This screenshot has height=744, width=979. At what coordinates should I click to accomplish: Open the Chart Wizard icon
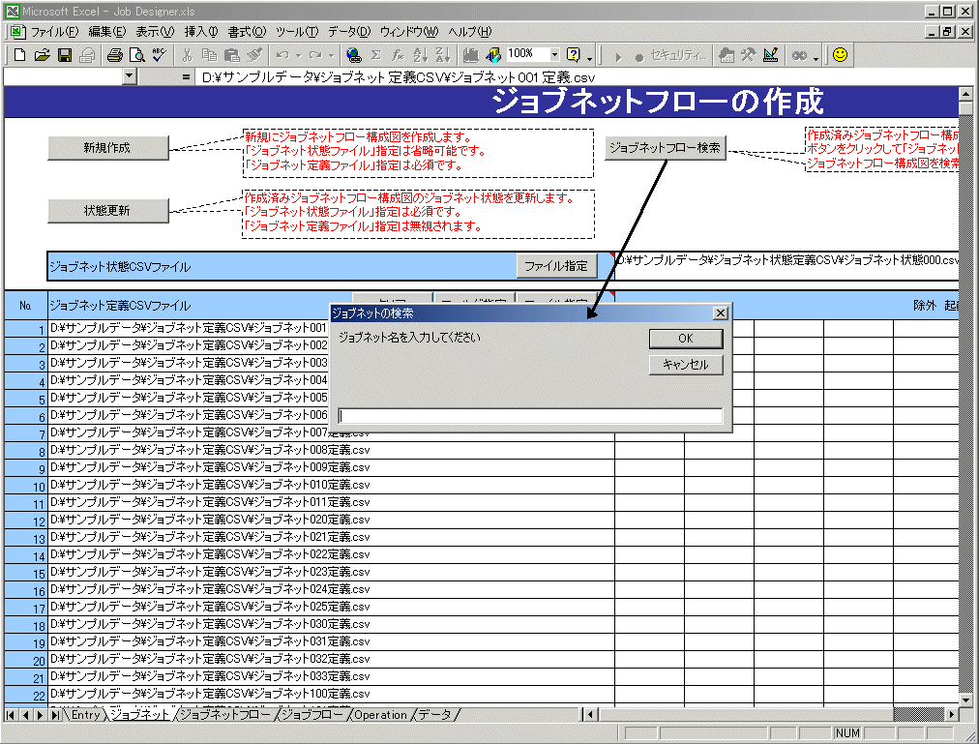471,55
